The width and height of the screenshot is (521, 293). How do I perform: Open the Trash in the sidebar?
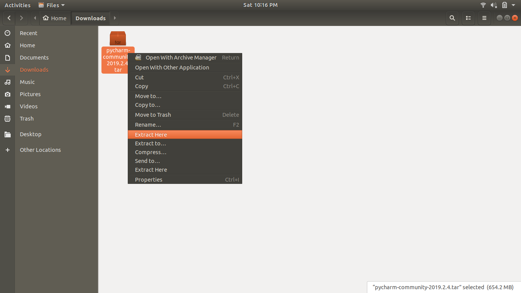click(x=27, y=119)
